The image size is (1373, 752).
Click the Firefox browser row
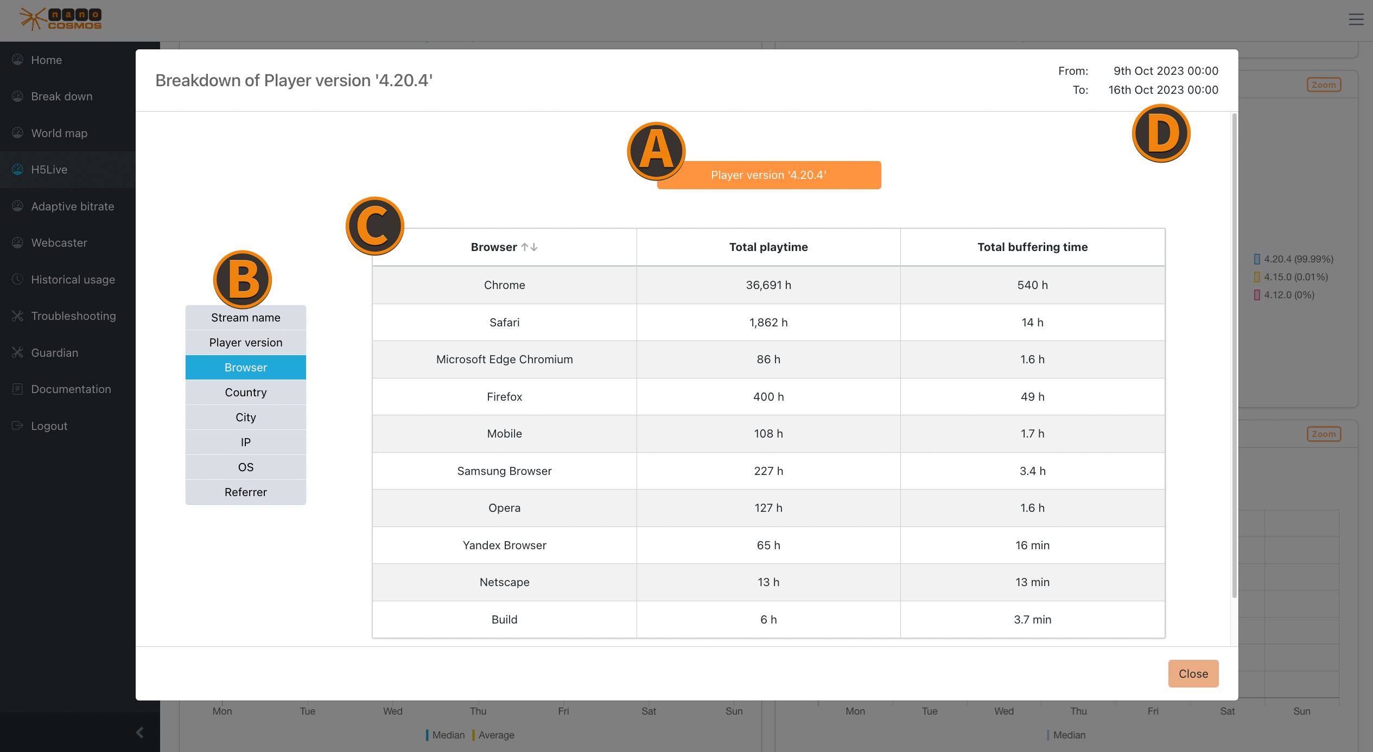click(x=768, y=397)
